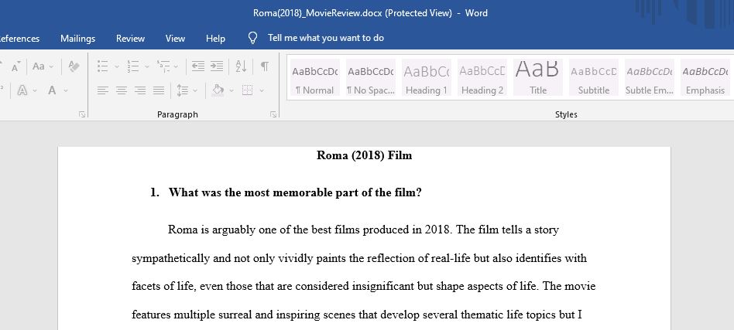Open the Change Case dropdown arrow

pos(51,66)
